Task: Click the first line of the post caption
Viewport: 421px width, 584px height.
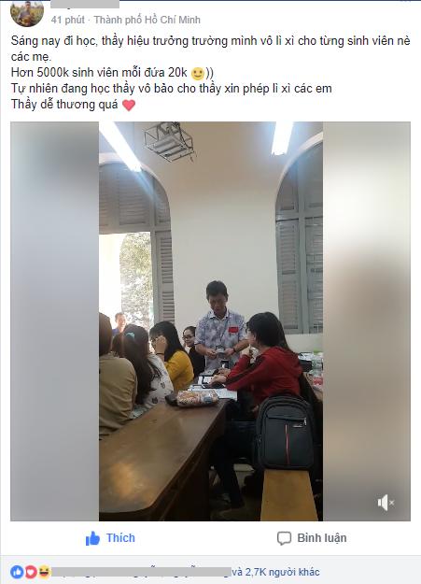Action: [x=211, y=40]
